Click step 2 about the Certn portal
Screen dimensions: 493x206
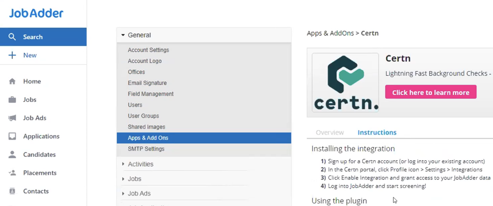[405, 169]
